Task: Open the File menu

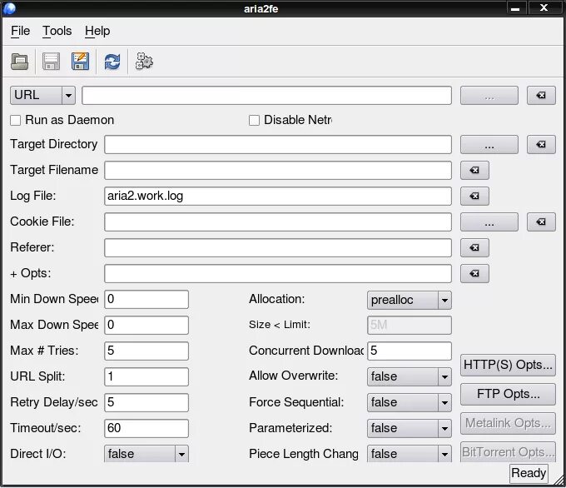Action: coord(20,31)
